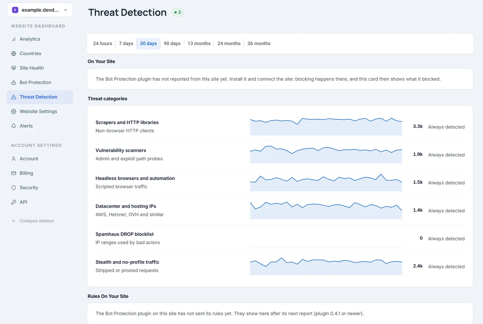Viewport: 483px width, 324px height.
Task: Switch to the 24 months range
Action: tap(229, 44)
